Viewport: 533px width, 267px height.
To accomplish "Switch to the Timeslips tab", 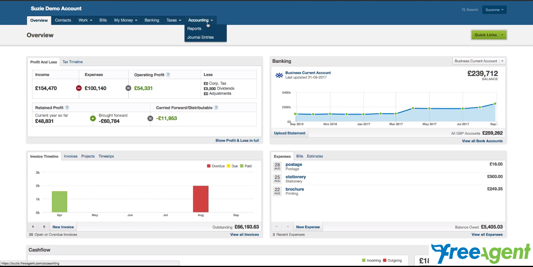I will [x=106, y=156].
